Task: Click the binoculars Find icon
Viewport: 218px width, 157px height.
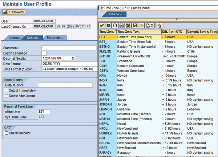Action: tap(121, 26)
